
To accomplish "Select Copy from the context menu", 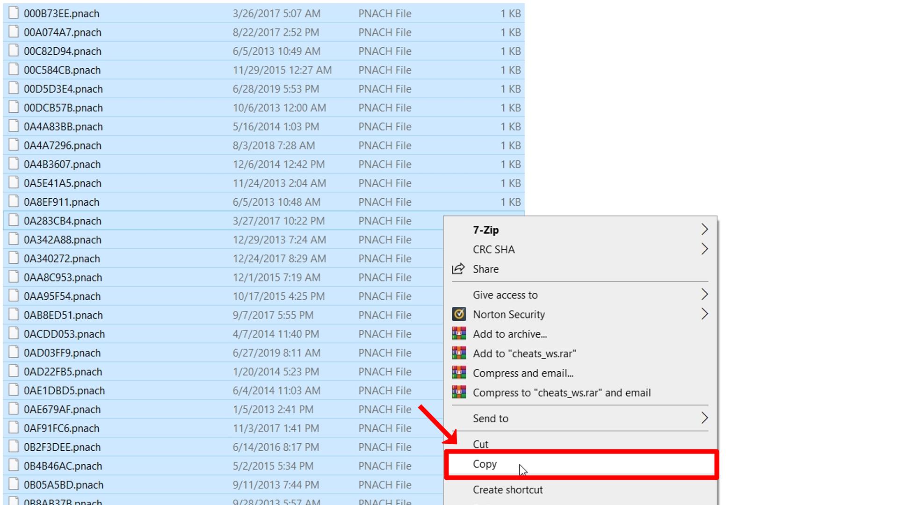I will click(485, 464).
